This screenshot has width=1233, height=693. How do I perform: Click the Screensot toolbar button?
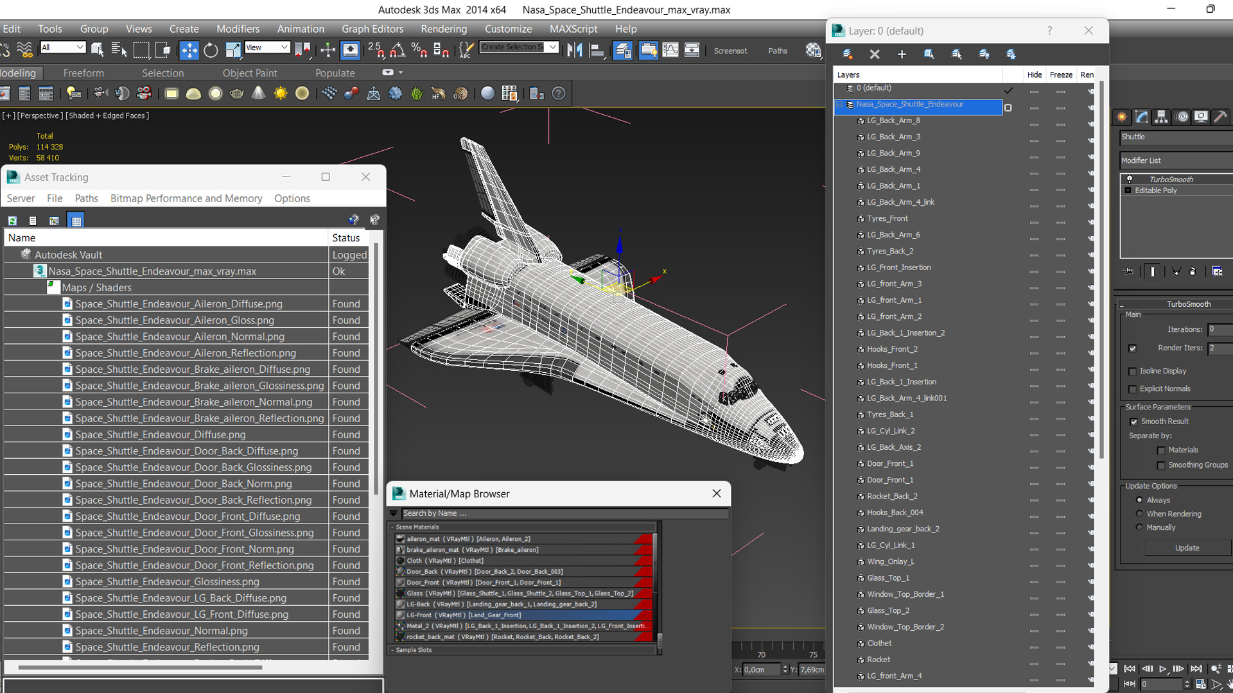pyautogui.click(x=730, y=51)
